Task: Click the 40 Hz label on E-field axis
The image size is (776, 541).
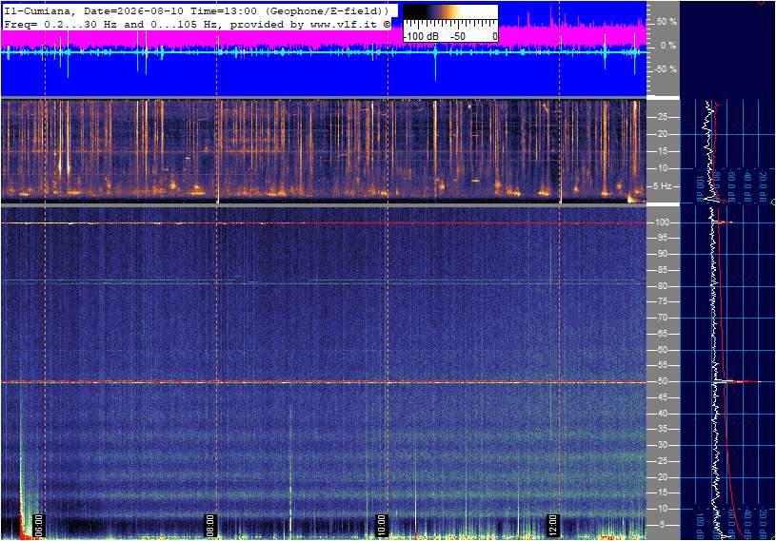Action: [x=662, y=414]
